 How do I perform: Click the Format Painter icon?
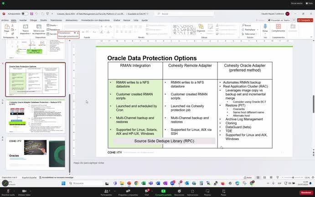pos(12,34)
